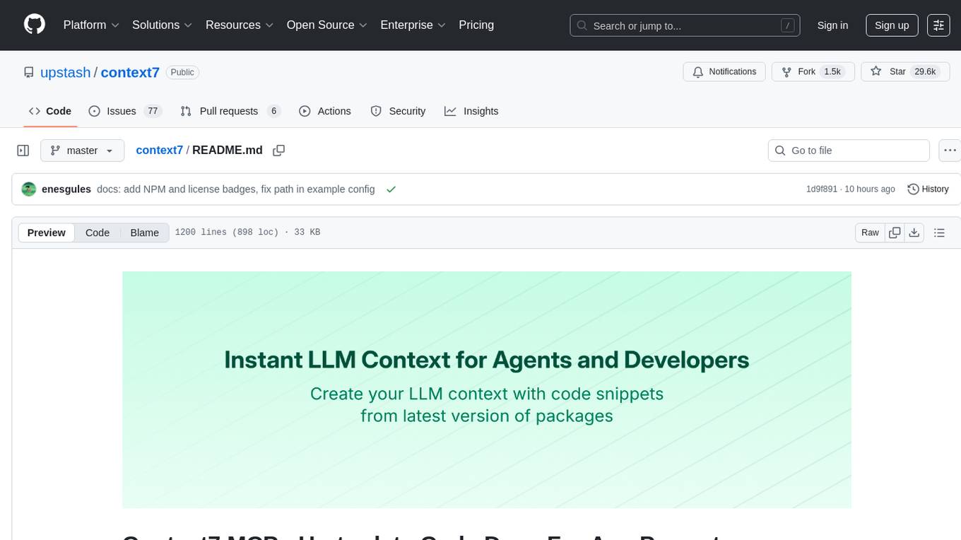Screen dimensions: 961x540
Task: Switch to the Pull requests tab
Action: [230, 111]
